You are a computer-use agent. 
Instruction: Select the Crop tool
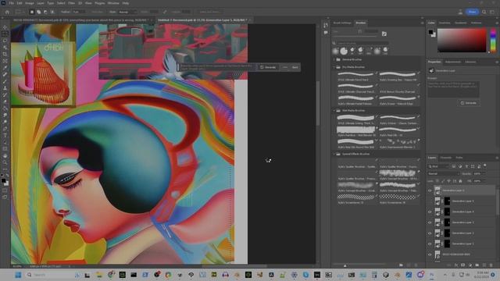tap(5, 54)
